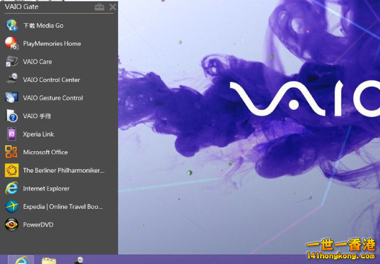Close the VAIO Gate panel
This screenshot has height=264, width=380.
(x=112, y=7)
